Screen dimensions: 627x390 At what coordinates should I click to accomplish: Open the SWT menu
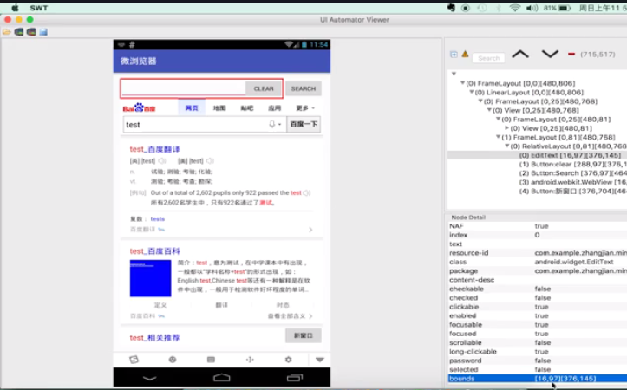coord(39,8)
